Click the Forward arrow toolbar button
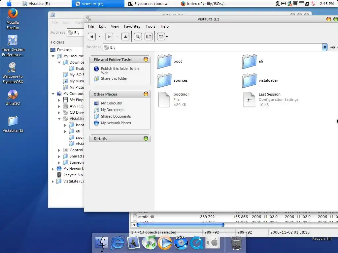 point(109,37)
